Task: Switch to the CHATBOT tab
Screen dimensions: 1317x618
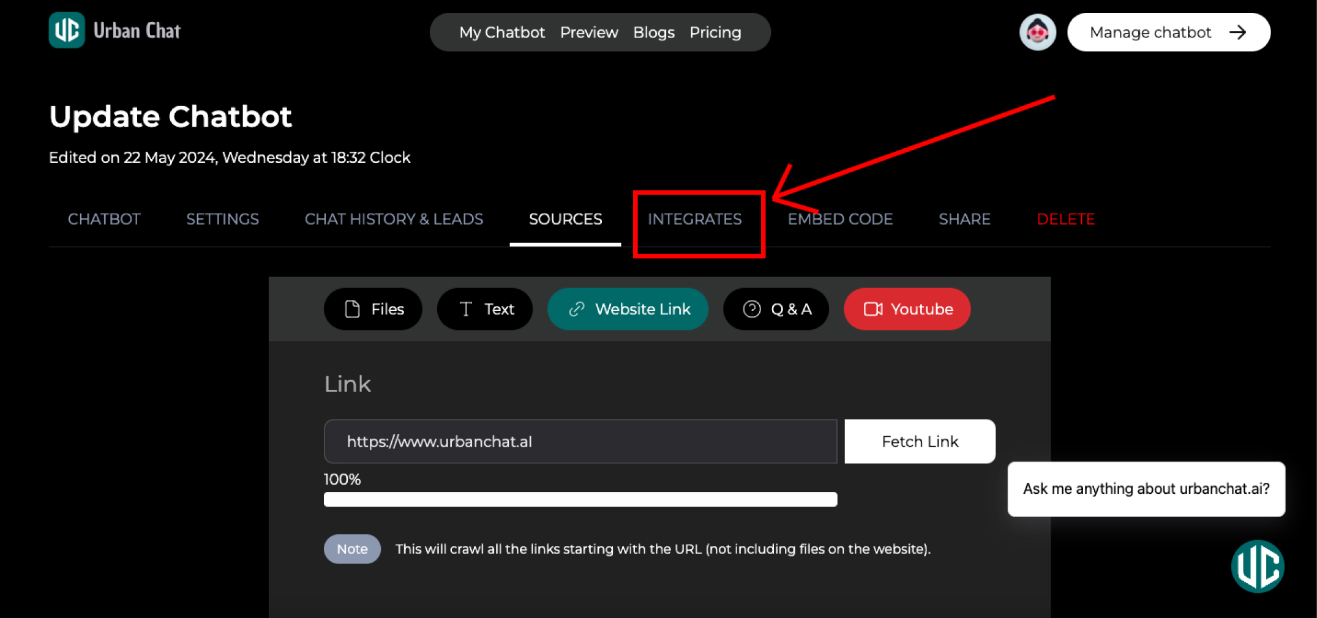Action: [x=104, y=219]
